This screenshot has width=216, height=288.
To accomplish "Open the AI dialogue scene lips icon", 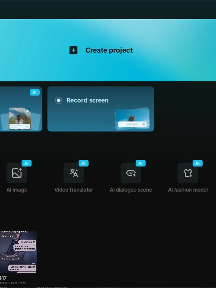I will [131, 173].
